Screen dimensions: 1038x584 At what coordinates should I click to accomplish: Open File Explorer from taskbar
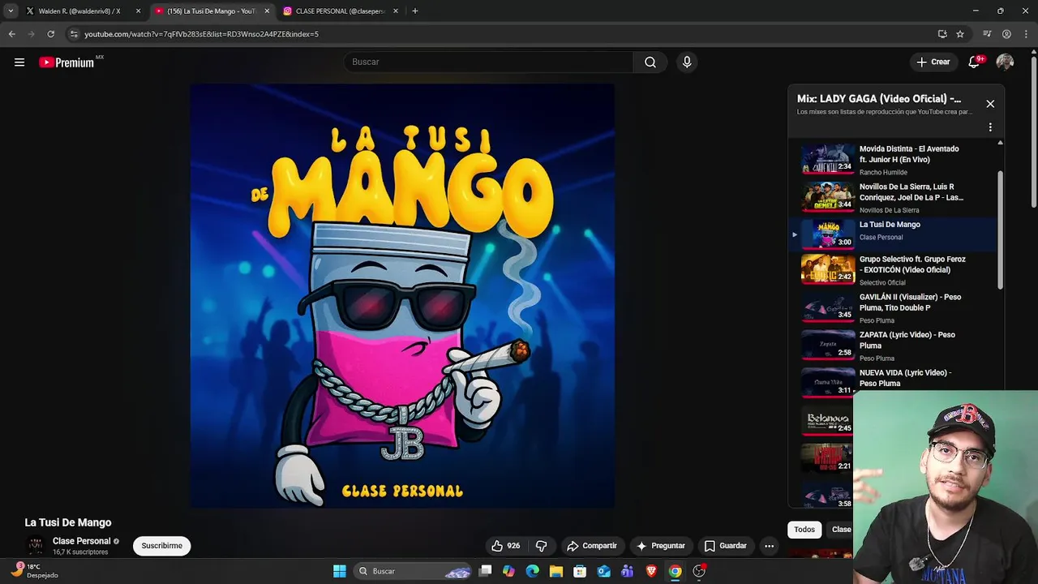(555, 571)
